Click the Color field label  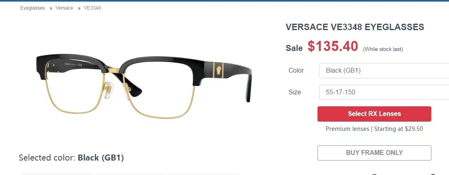click(296, 71)
